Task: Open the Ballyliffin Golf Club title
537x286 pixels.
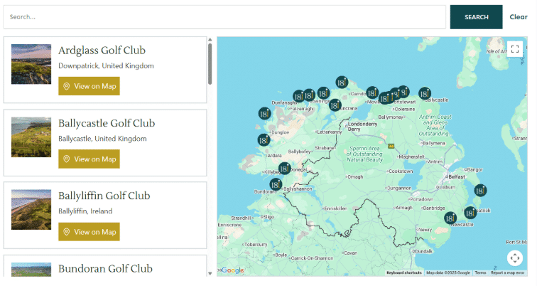Action: tap(104, 196)
